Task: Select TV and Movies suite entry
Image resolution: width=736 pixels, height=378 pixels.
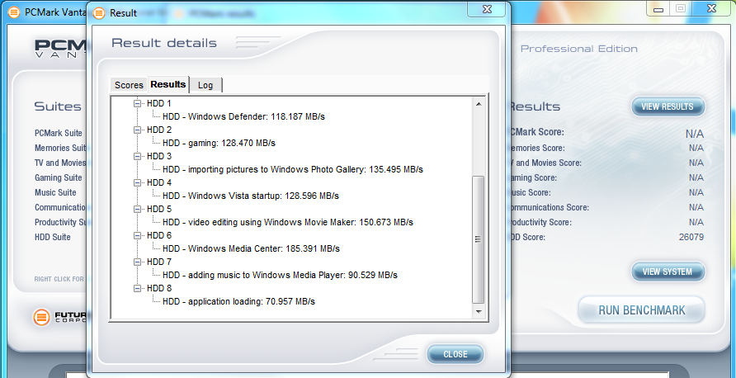Action: pyautogui.click(x=60, y=163)
